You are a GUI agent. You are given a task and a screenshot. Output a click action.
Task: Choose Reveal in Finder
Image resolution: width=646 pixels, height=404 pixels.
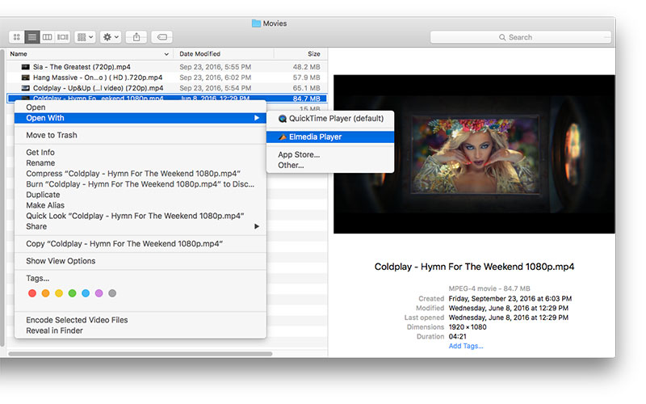[140, 330]
